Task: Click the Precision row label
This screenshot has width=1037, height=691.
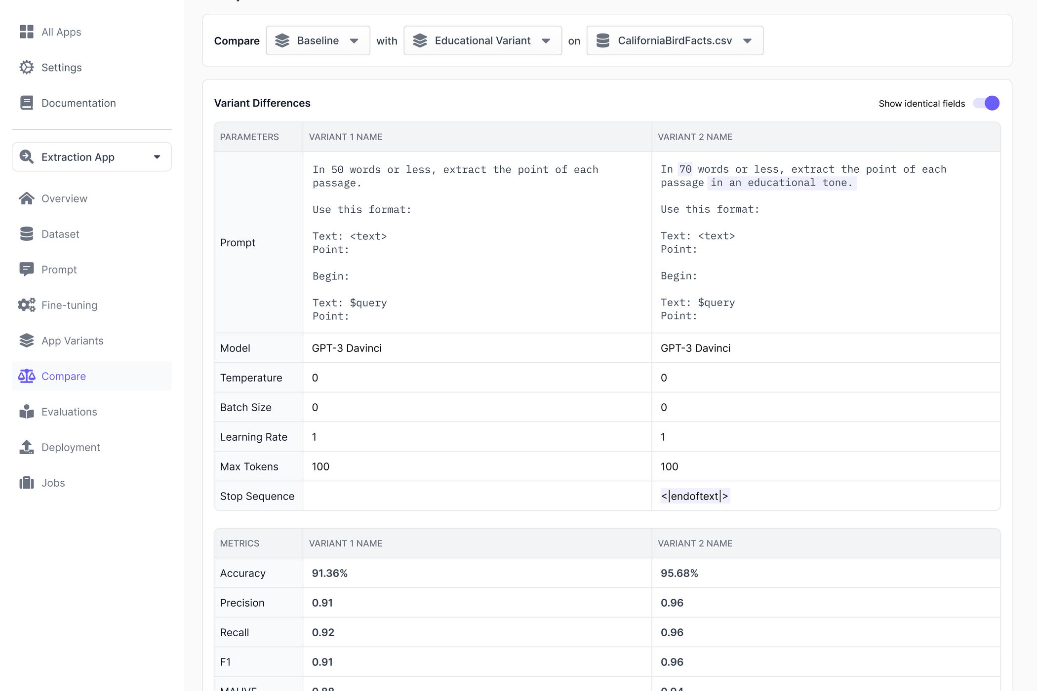Action: [x=242, y=603]
